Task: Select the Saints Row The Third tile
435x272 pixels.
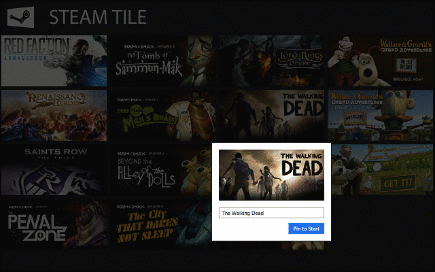Action: (x=54, y=169)
